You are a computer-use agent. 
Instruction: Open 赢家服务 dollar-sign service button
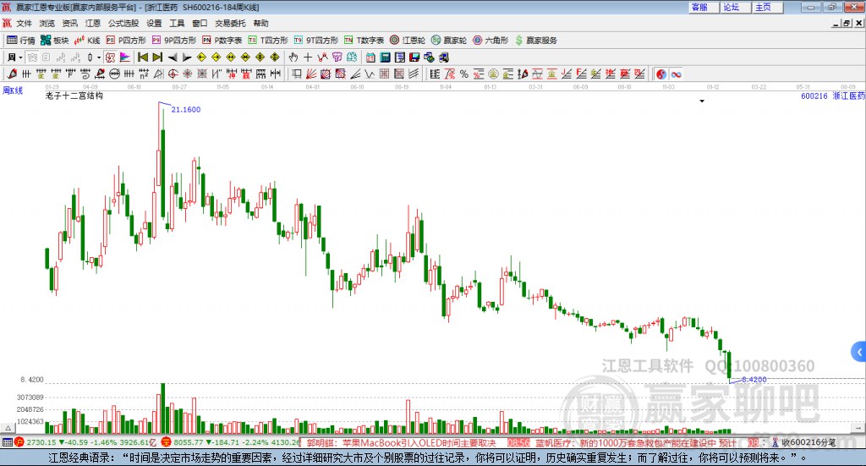point(536,41)
